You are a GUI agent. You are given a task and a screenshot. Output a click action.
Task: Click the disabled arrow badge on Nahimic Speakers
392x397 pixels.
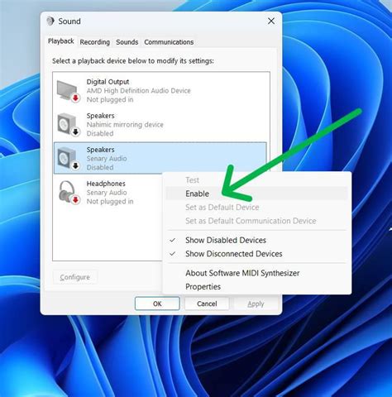(x=76, y=132)
